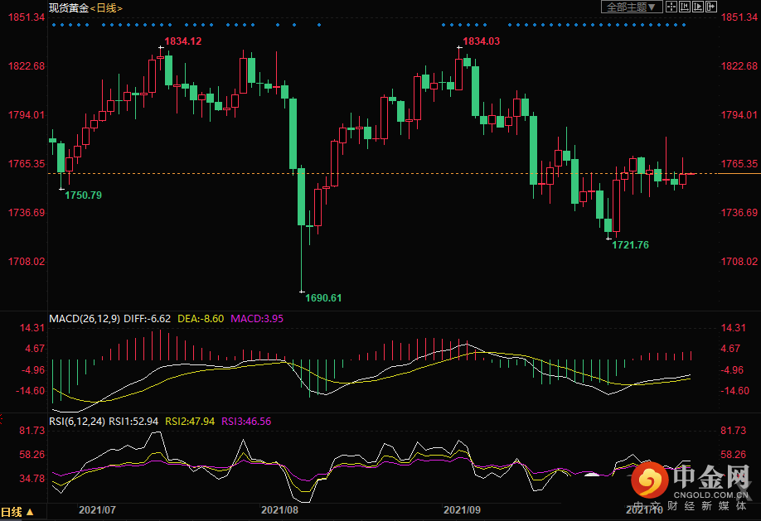761x521 pixels.
Task: Click the RSI2:47.94 value
Action: [190, 421]
